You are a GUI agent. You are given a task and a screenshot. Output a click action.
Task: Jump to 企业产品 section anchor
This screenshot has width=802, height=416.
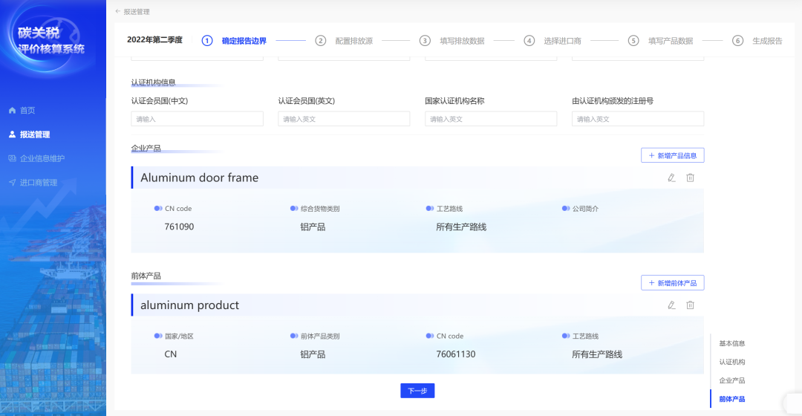732,380
